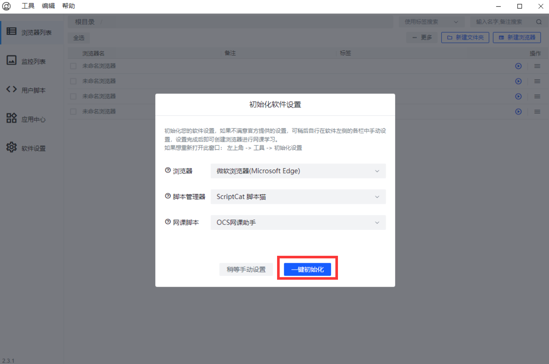
Task: Open 应用中心 from the sidebar
Action: point(32,119)
